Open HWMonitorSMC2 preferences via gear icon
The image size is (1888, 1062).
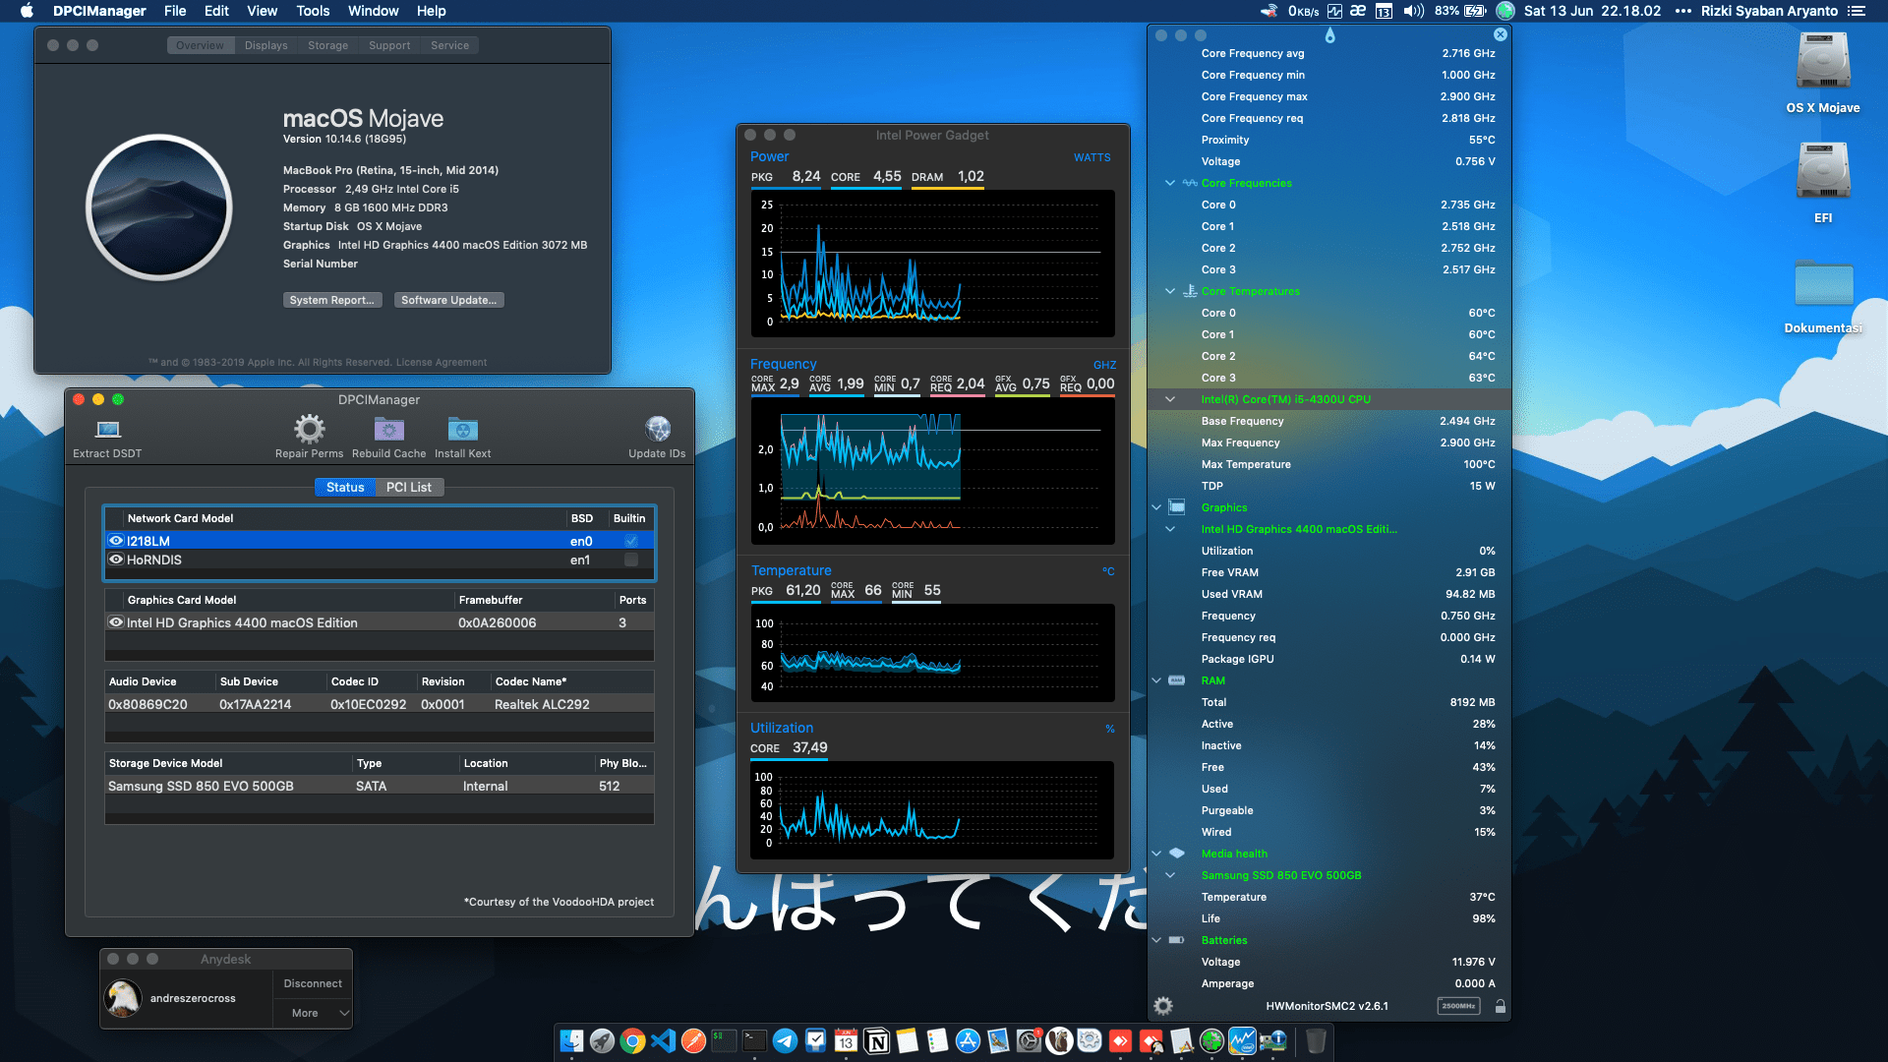pyautogui.click(x=1162, y=1006)
